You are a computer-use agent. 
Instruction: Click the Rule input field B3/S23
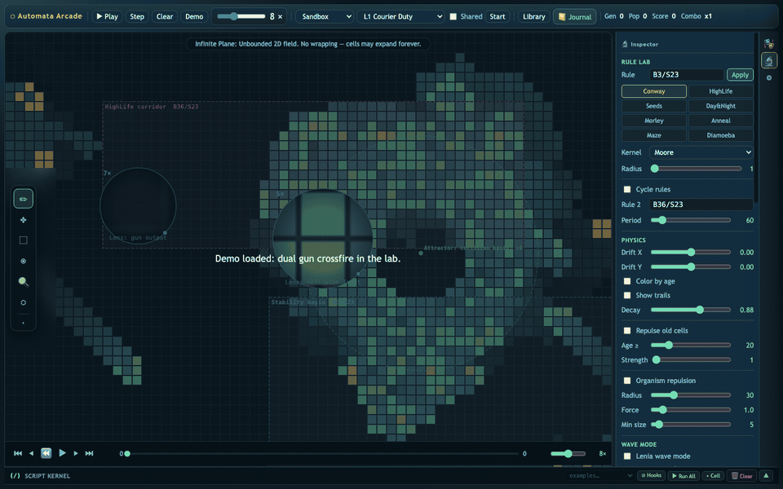tap(686, 75)
